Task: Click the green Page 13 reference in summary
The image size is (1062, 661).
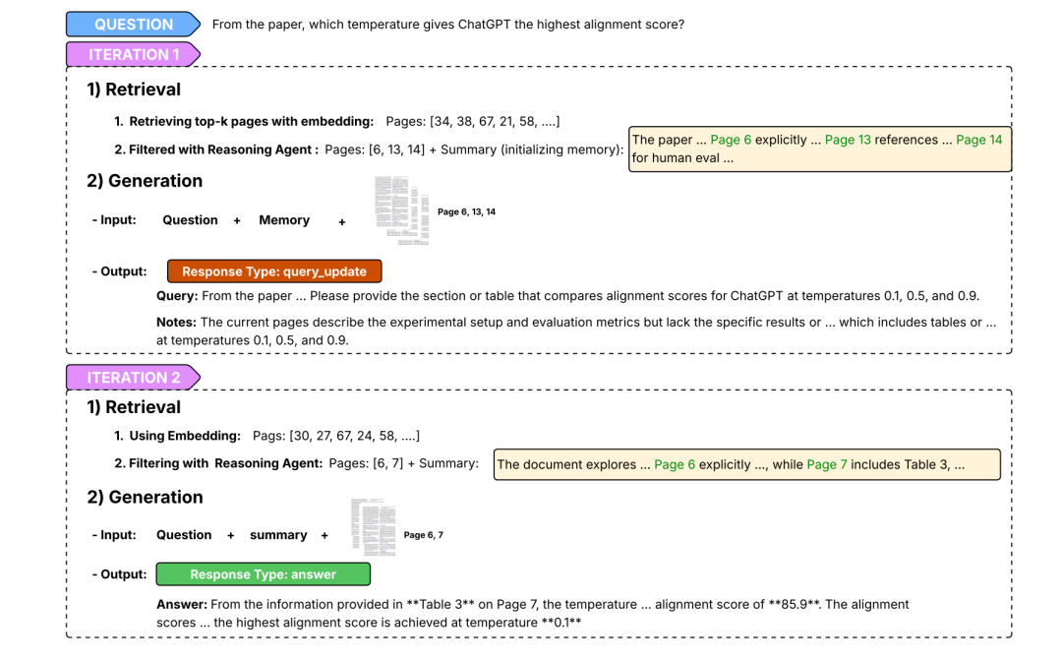Action: tap(848, 140)
